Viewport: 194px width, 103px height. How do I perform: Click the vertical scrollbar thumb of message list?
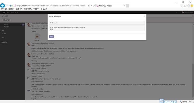tap(193, 80)
